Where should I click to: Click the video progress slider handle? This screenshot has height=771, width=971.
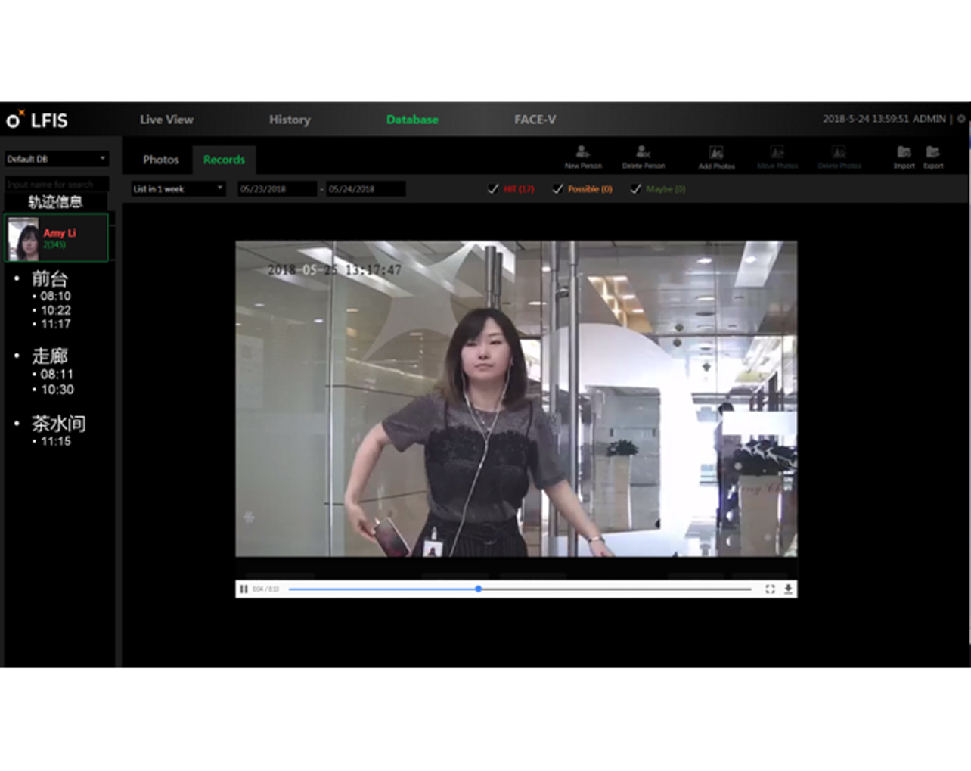(479, 589)
